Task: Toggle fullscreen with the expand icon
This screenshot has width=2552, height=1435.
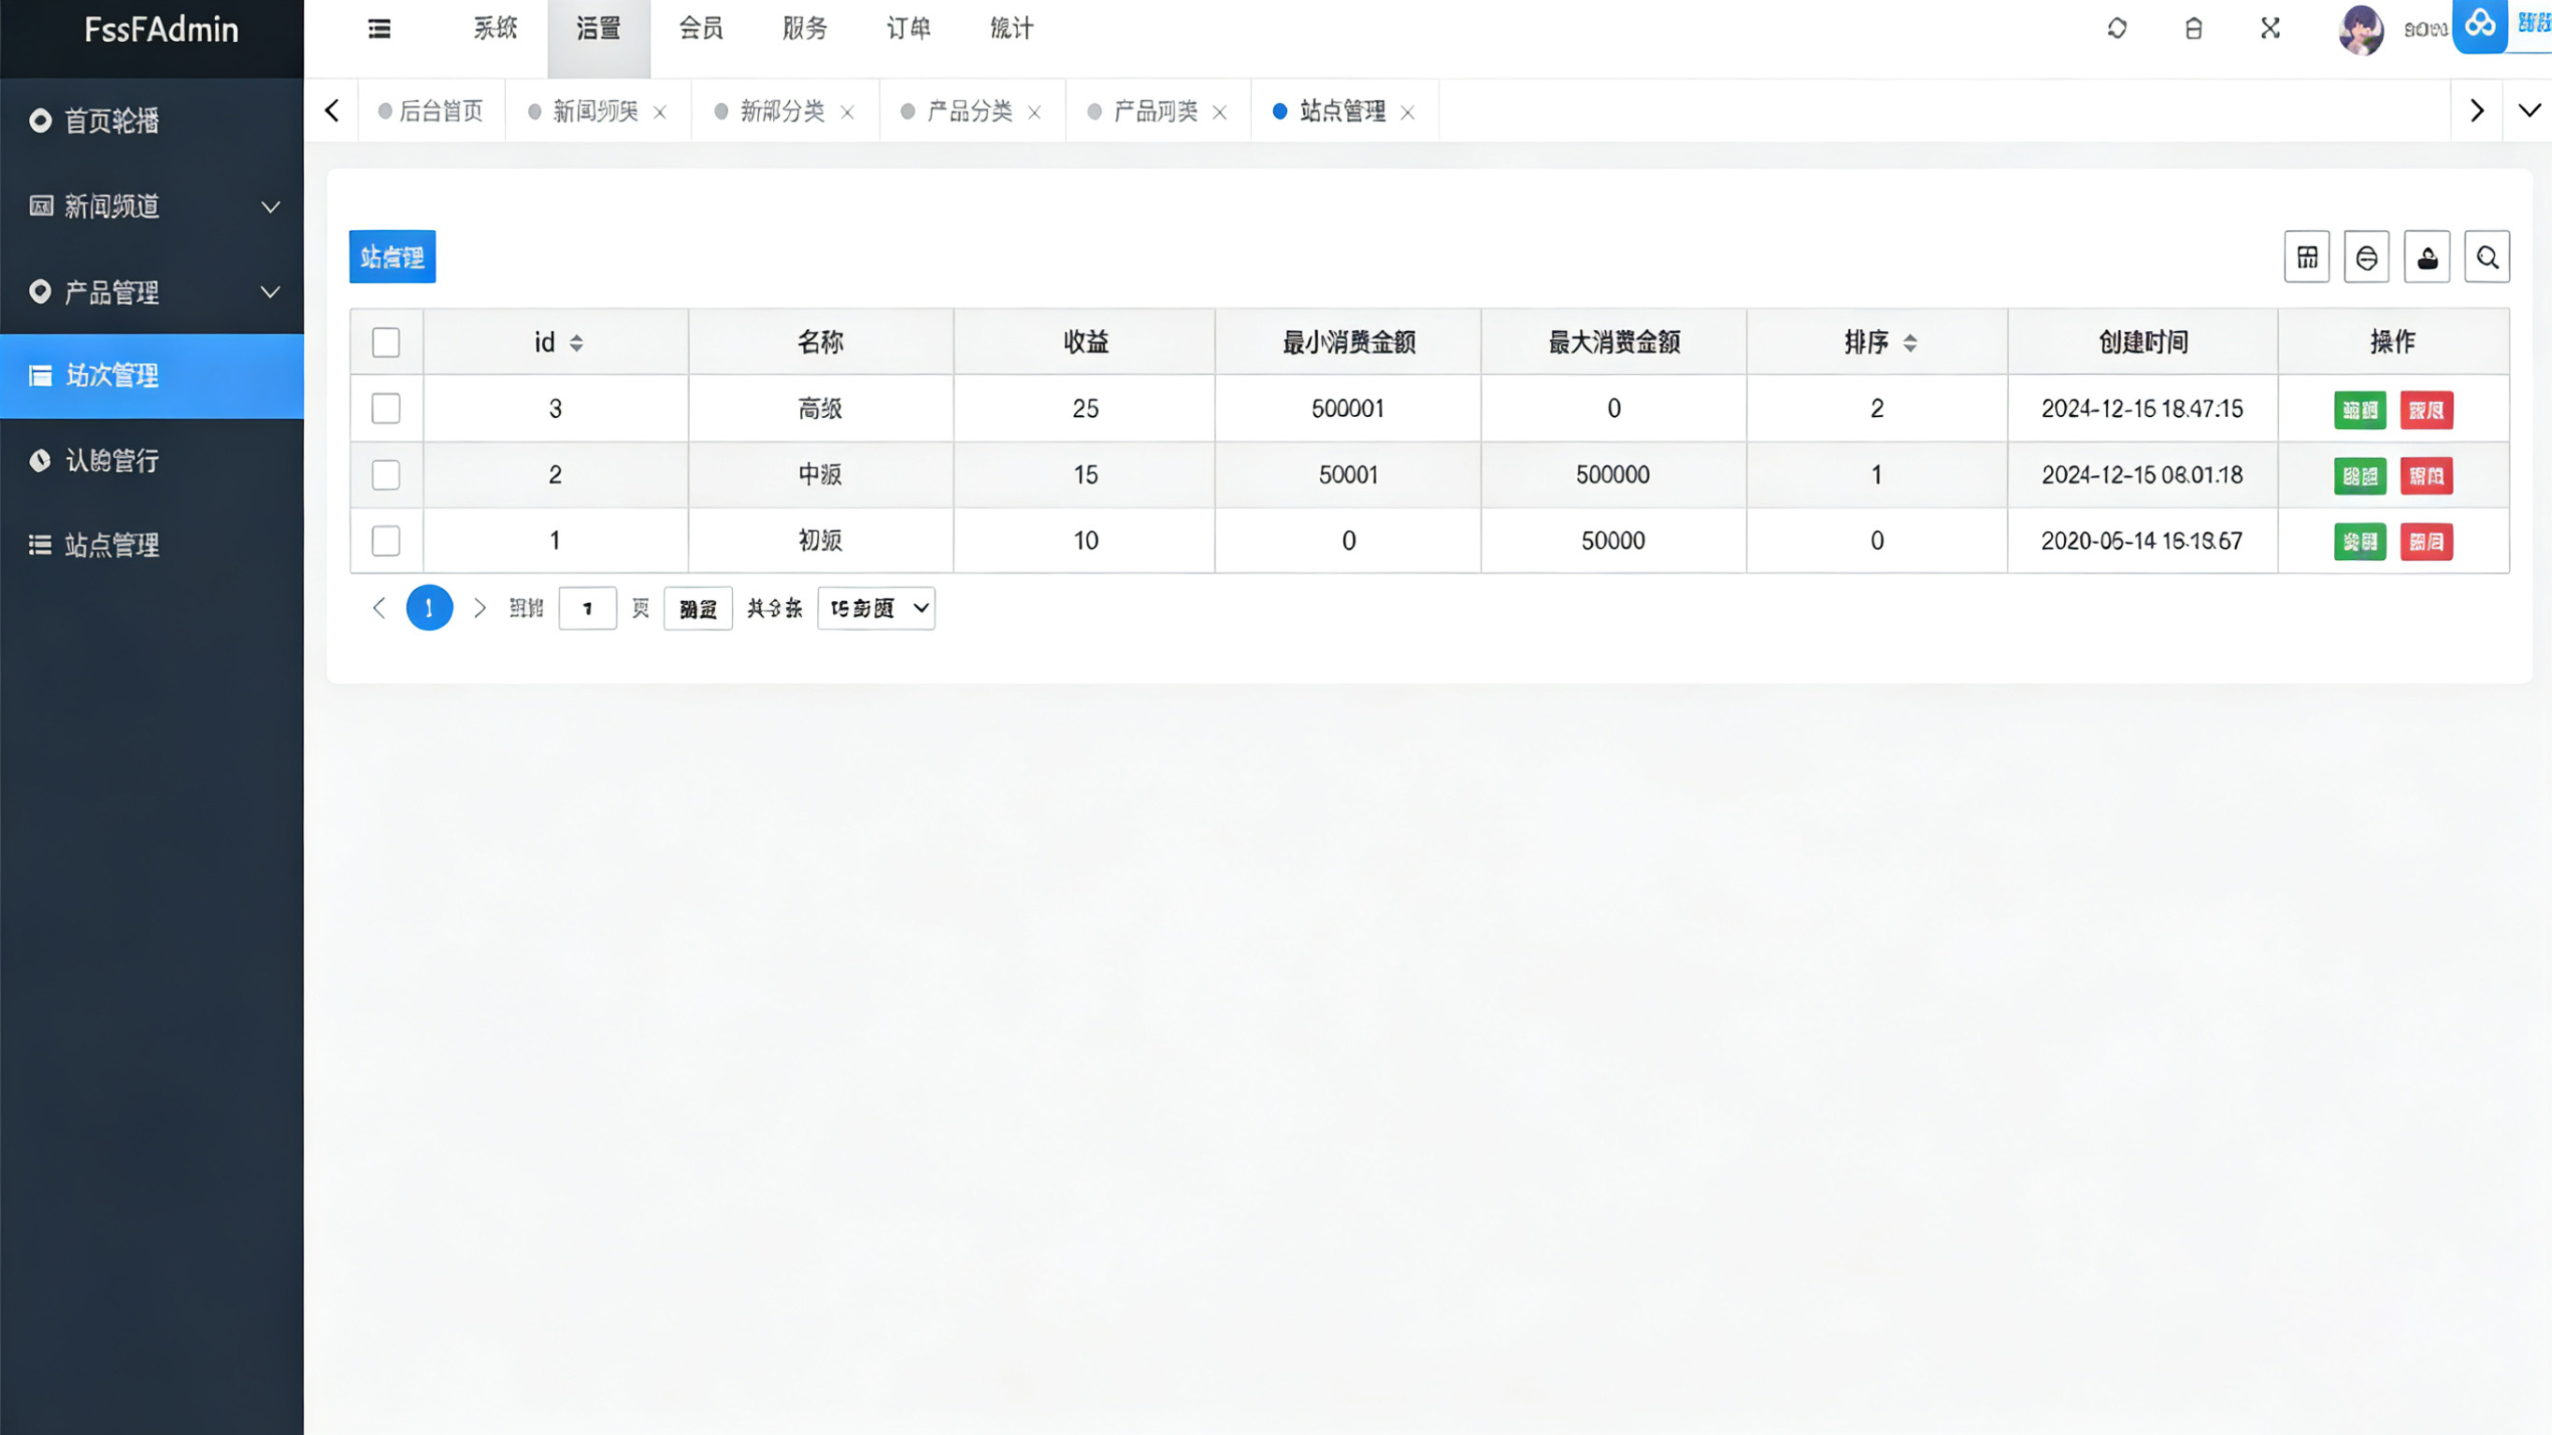Action: 2271,29
